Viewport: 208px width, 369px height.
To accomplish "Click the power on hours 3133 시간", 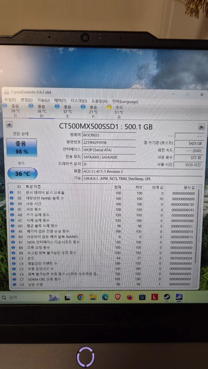I will point(188,165).
